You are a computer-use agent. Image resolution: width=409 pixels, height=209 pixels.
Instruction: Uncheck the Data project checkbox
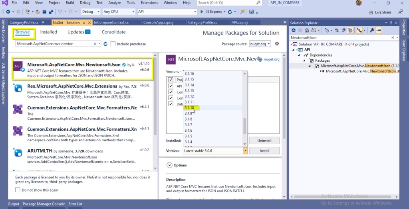(171, 104)
